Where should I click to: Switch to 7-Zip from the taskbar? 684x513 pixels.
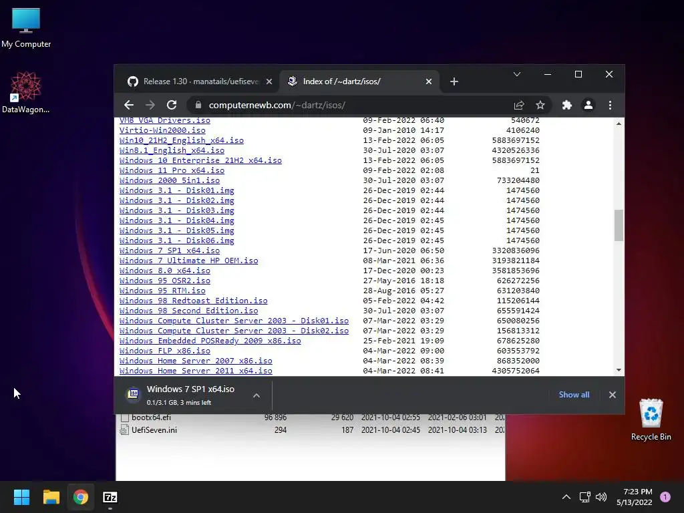tap(110, 497)
